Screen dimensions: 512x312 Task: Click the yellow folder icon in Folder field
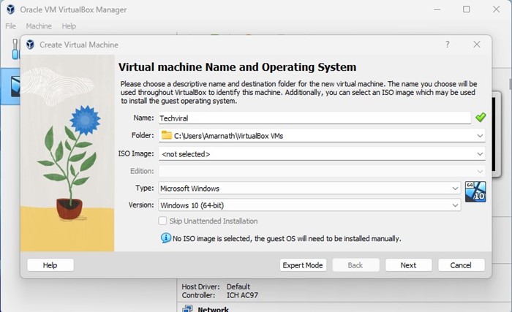point(167,135)
